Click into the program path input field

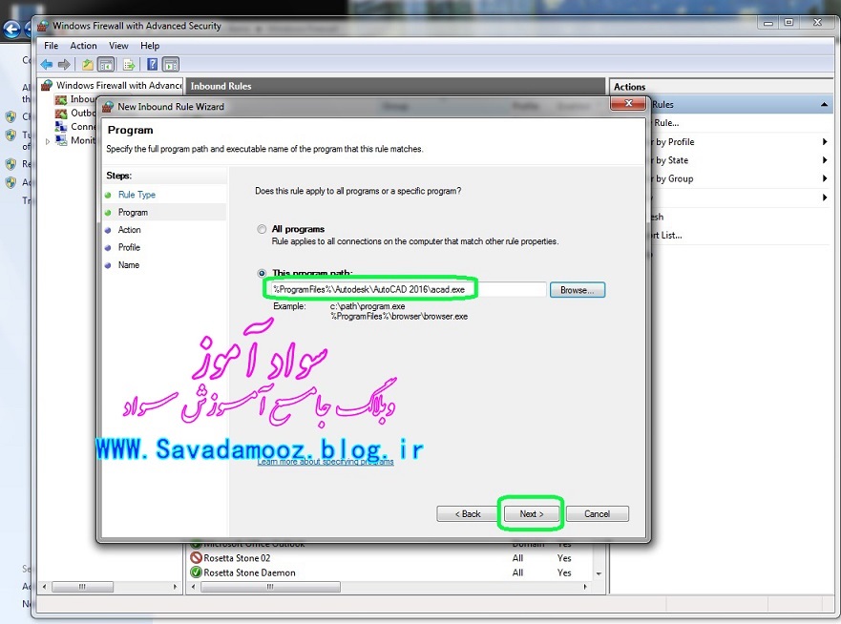click(x=409, y=289)
